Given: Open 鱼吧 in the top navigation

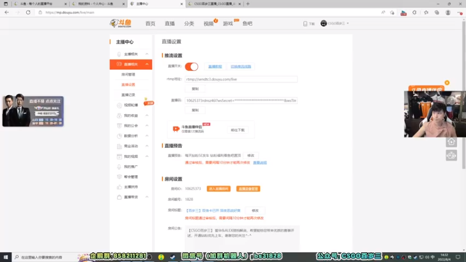Looking at the screenshot, I should pyautogui.click(x=247, y=23).
